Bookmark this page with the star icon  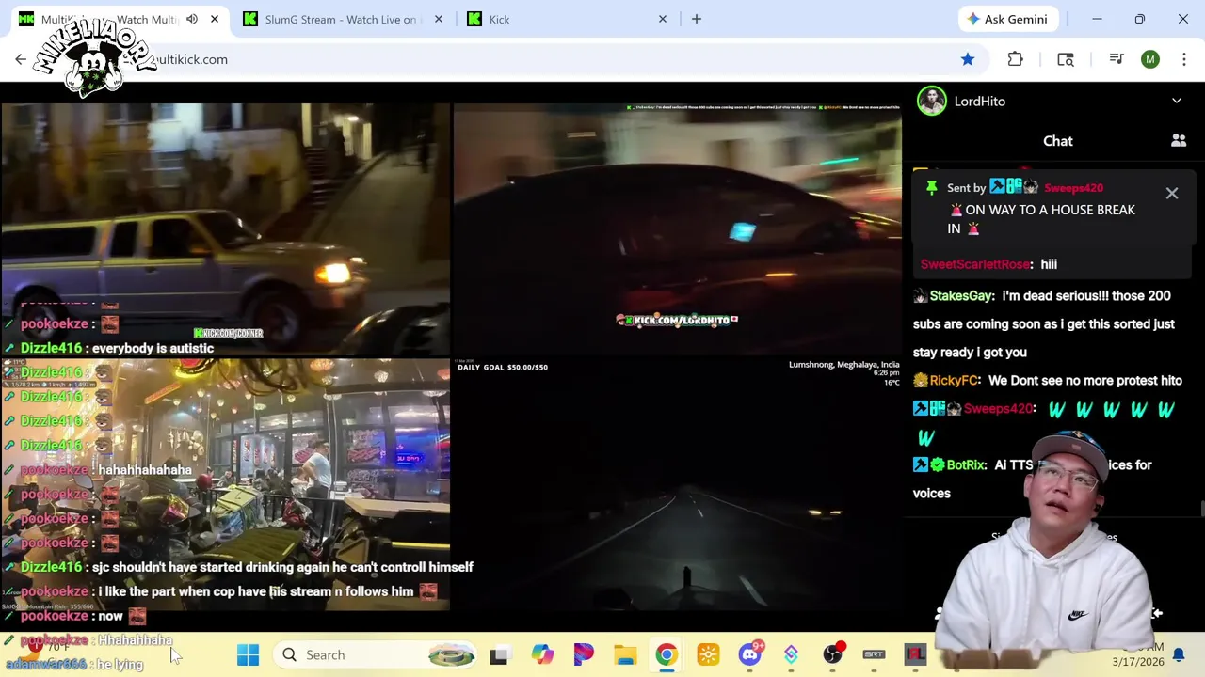point(968,59)
